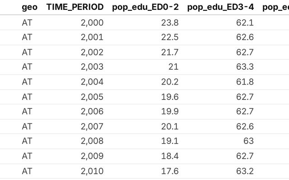Image resolution: width=289 pixels, height=180 pixels.
Task: Sort by the TIME_PERIOD column header
Action: [75, 7]
